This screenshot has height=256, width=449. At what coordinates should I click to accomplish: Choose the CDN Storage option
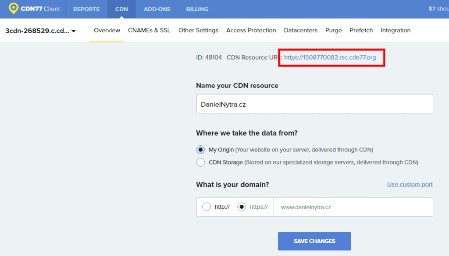(201, 162)
